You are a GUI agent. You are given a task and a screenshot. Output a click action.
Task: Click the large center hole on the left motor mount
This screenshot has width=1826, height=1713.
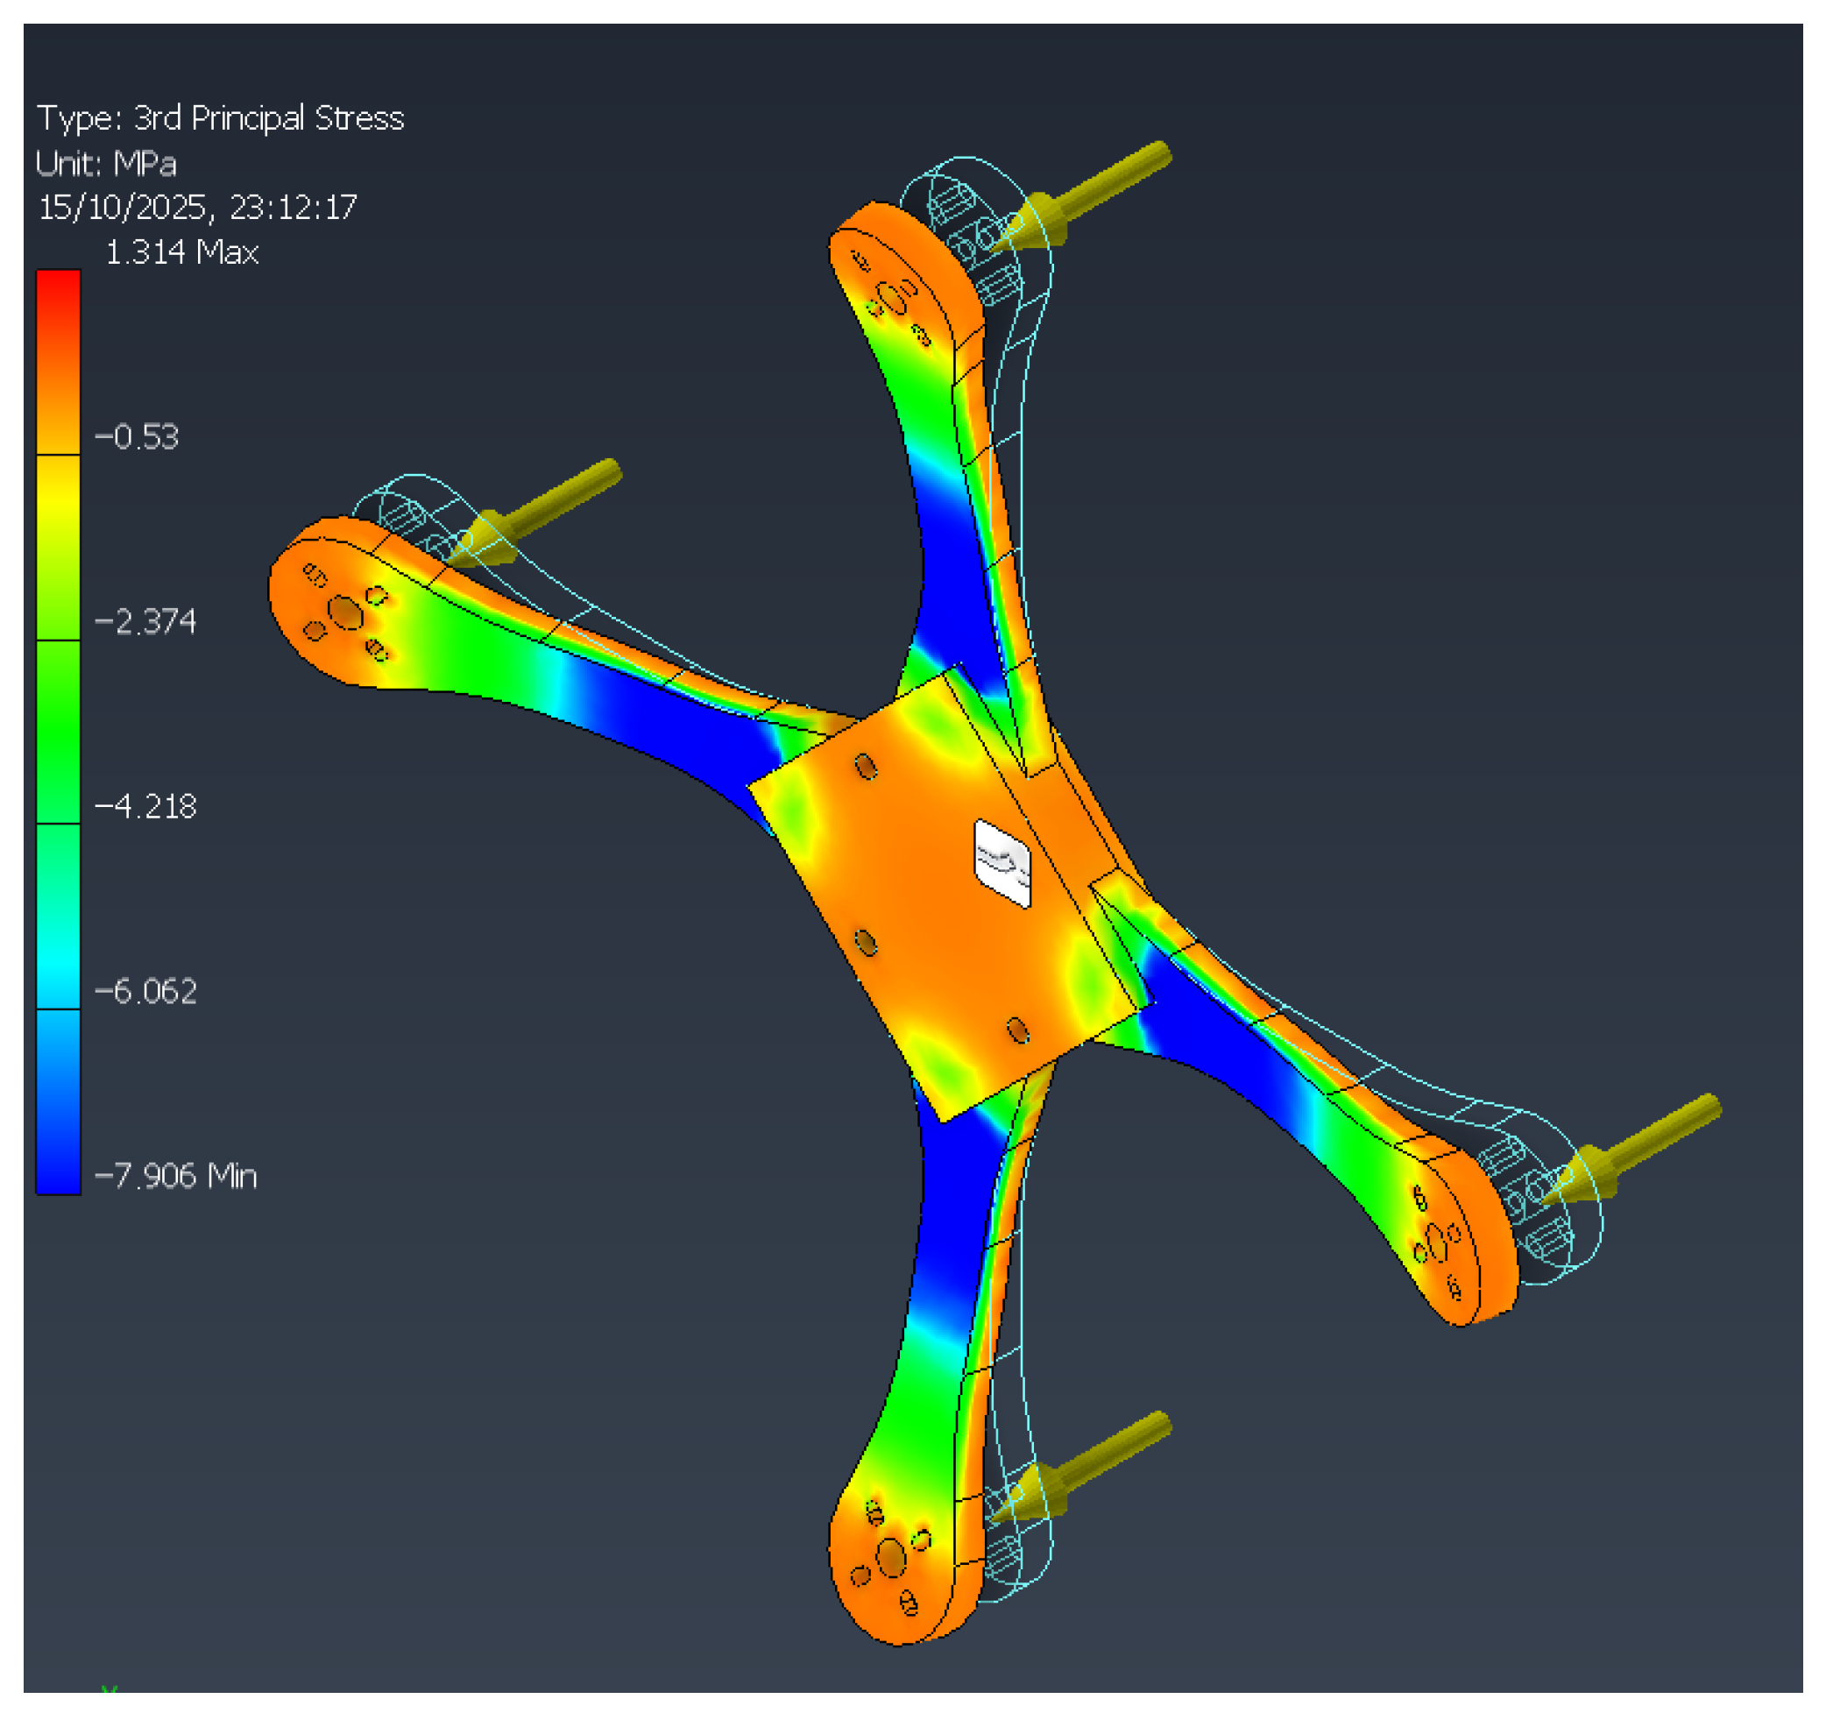(x=345, y=612)
